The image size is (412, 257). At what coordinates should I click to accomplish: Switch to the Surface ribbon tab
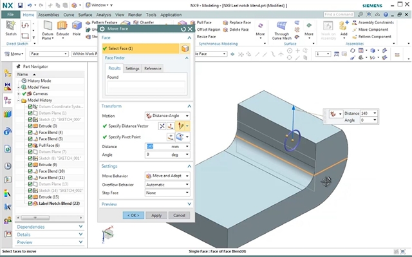click(85, 15)
